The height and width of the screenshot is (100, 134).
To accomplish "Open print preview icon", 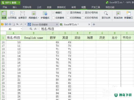I will tap(14, 24).
